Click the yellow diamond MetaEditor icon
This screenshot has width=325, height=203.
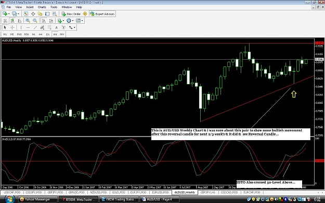(85, 14)
